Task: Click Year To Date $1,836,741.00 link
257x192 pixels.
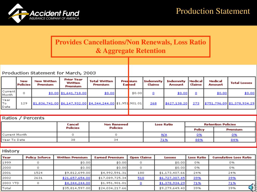Action: point(46,103)
